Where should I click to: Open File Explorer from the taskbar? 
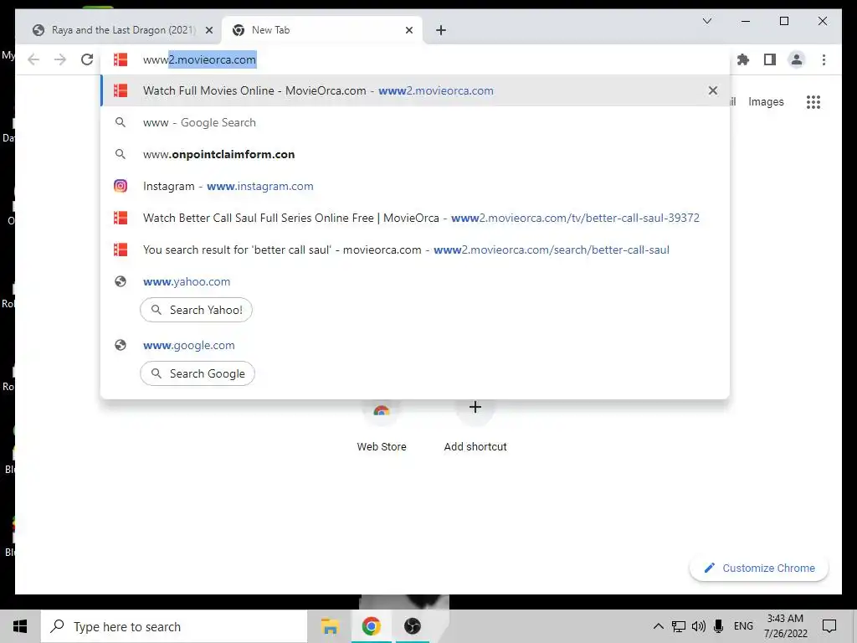pyautogui.click(x=330, y=626)
